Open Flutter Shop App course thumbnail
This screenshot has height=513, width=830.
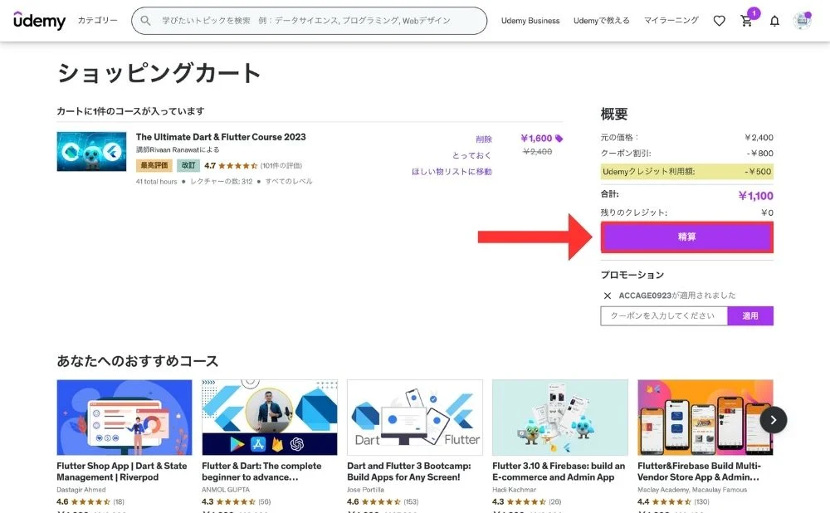(124, 418)
